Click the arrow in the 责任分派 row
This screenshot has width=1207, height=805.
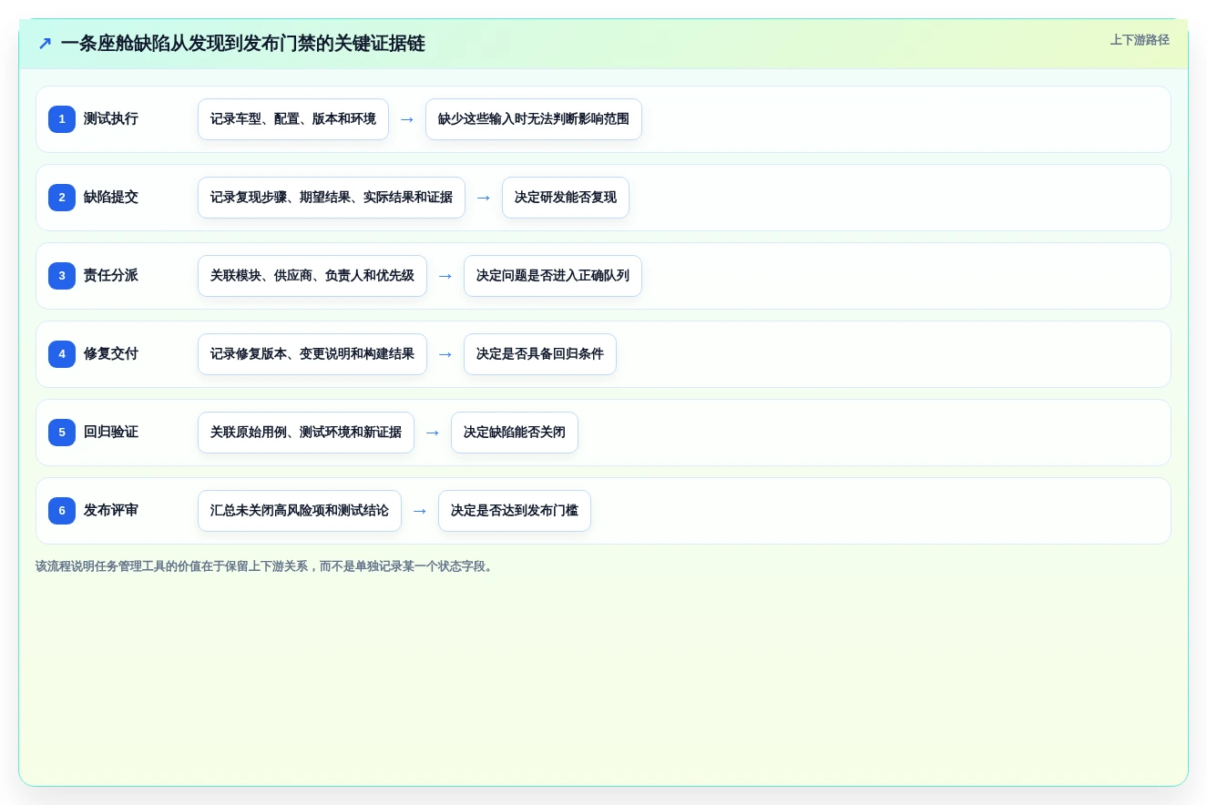coord(445,276)
